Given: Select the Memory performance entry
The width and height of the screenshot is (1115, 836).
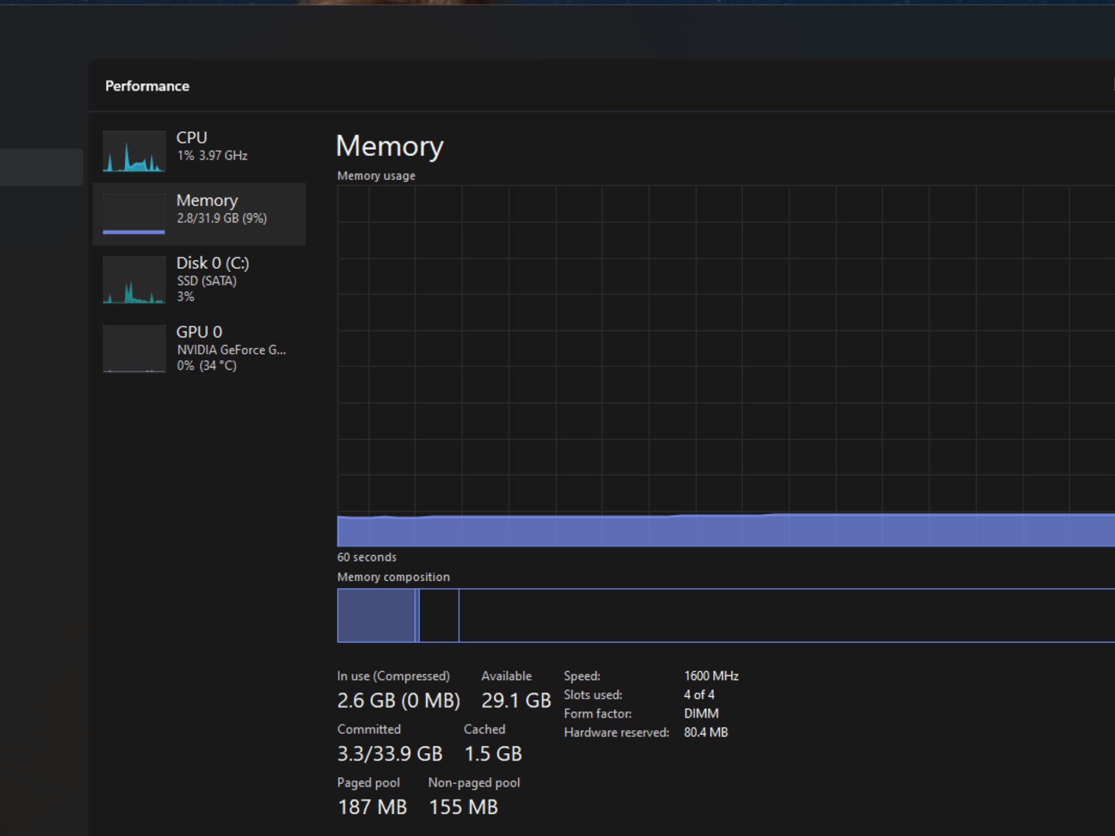Looking at the screenshot, I should click(x=199, y=214).
